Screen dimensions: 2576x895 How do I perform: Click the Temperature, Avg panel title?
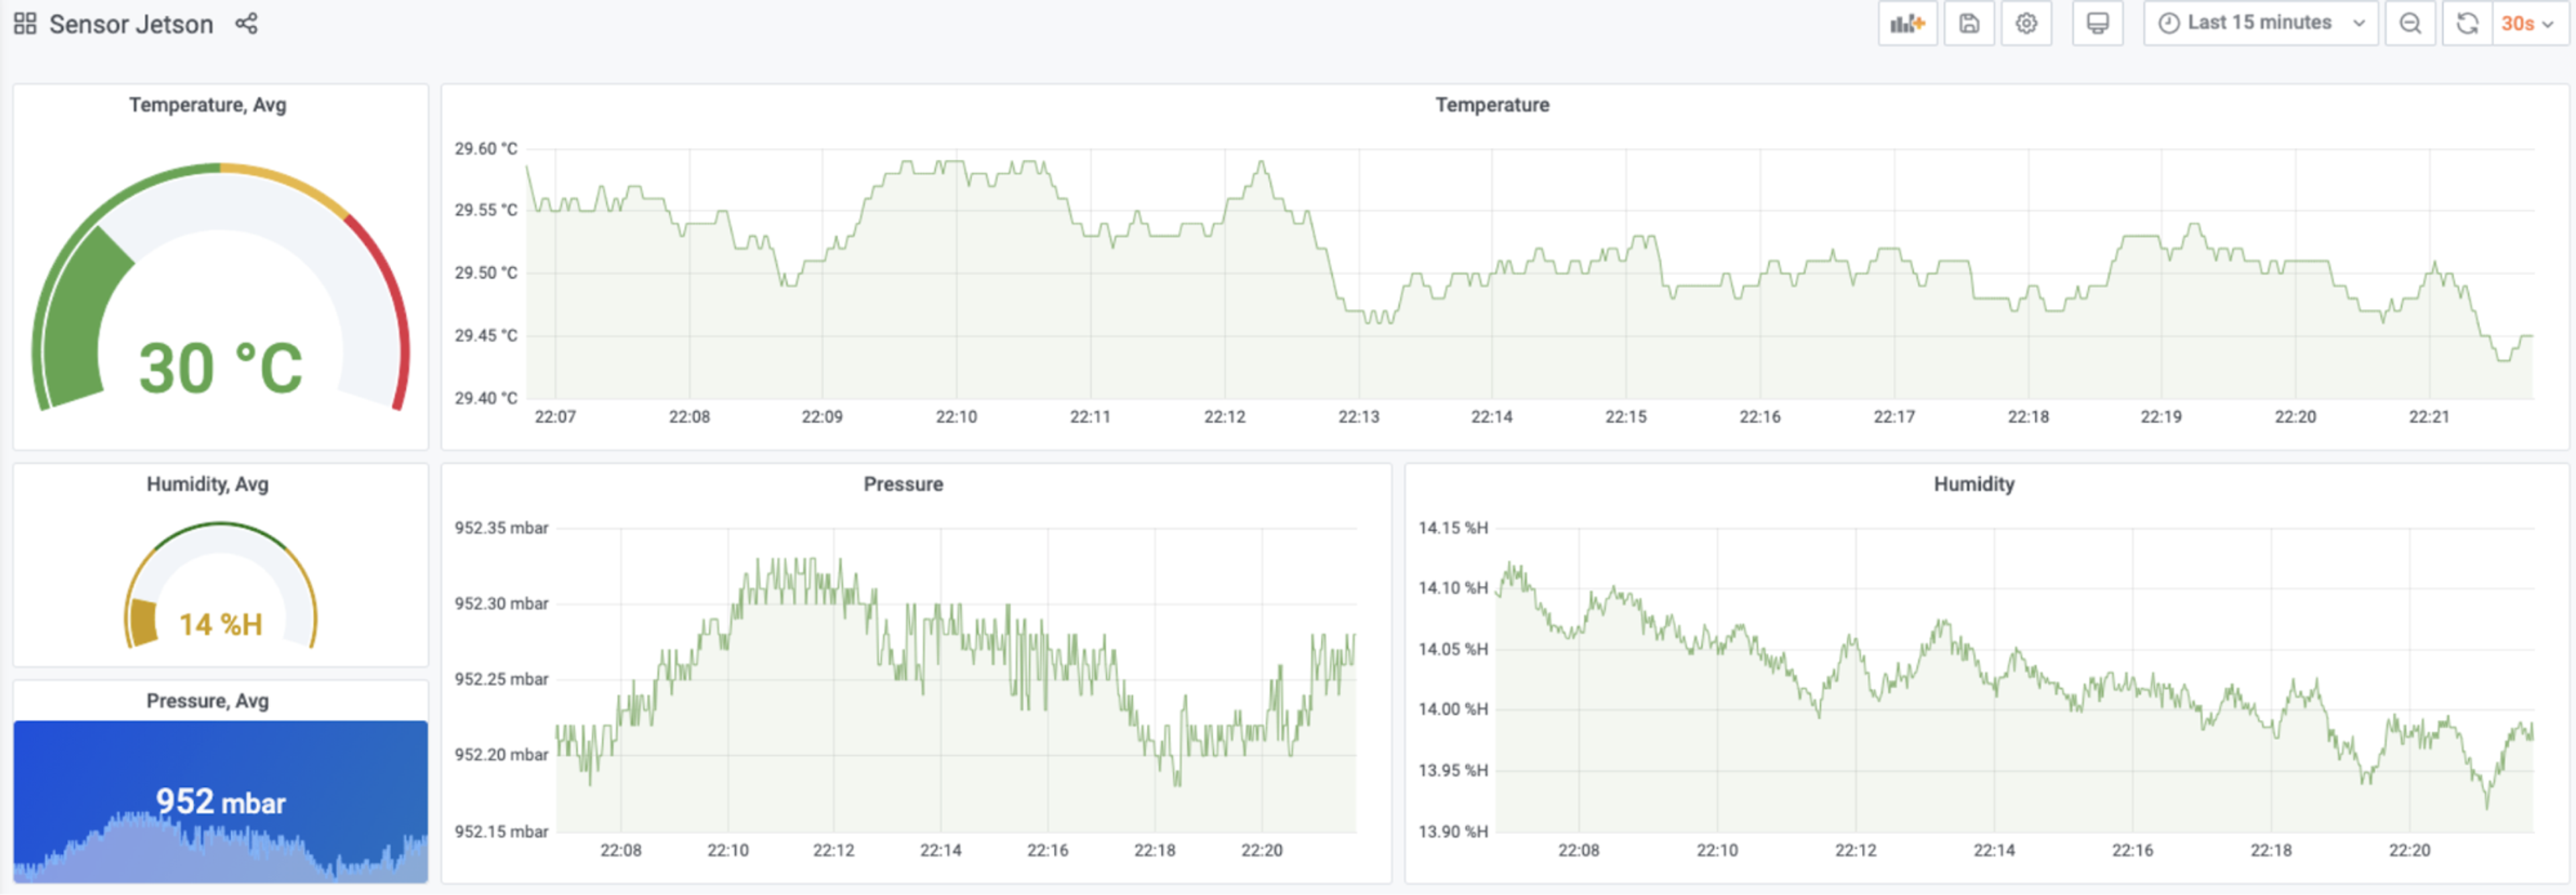(207, 105)
